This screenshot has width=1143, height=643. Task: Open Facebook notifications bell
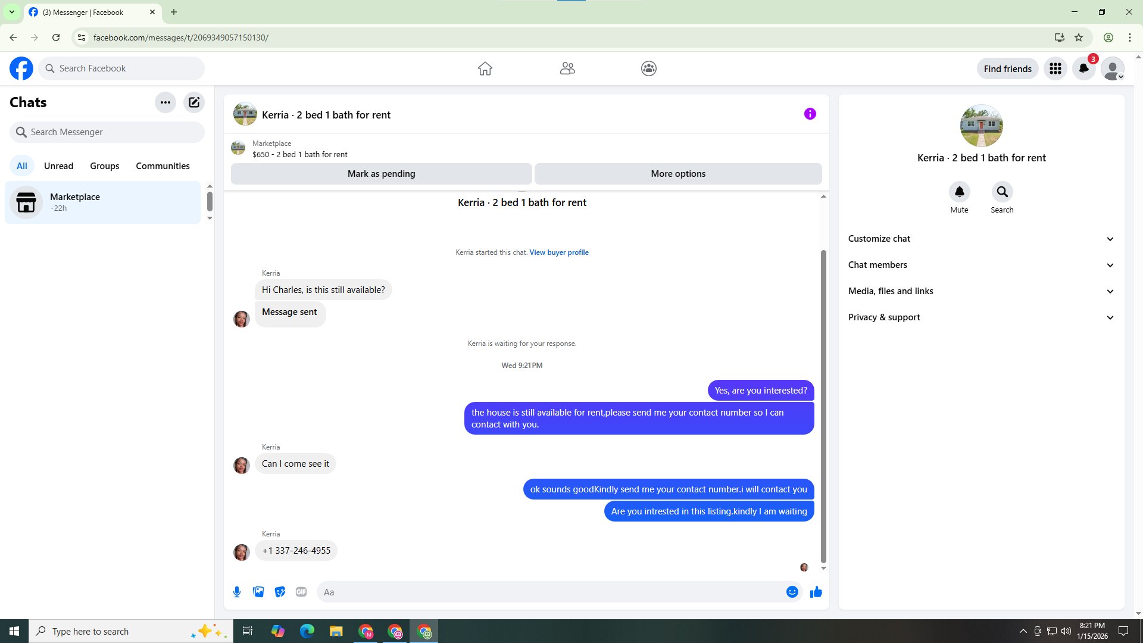[x=1083, y=68]
